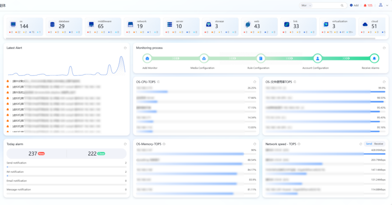Open the cloud category icon
This screenshot has height=205, width=392.
[365, 24]
